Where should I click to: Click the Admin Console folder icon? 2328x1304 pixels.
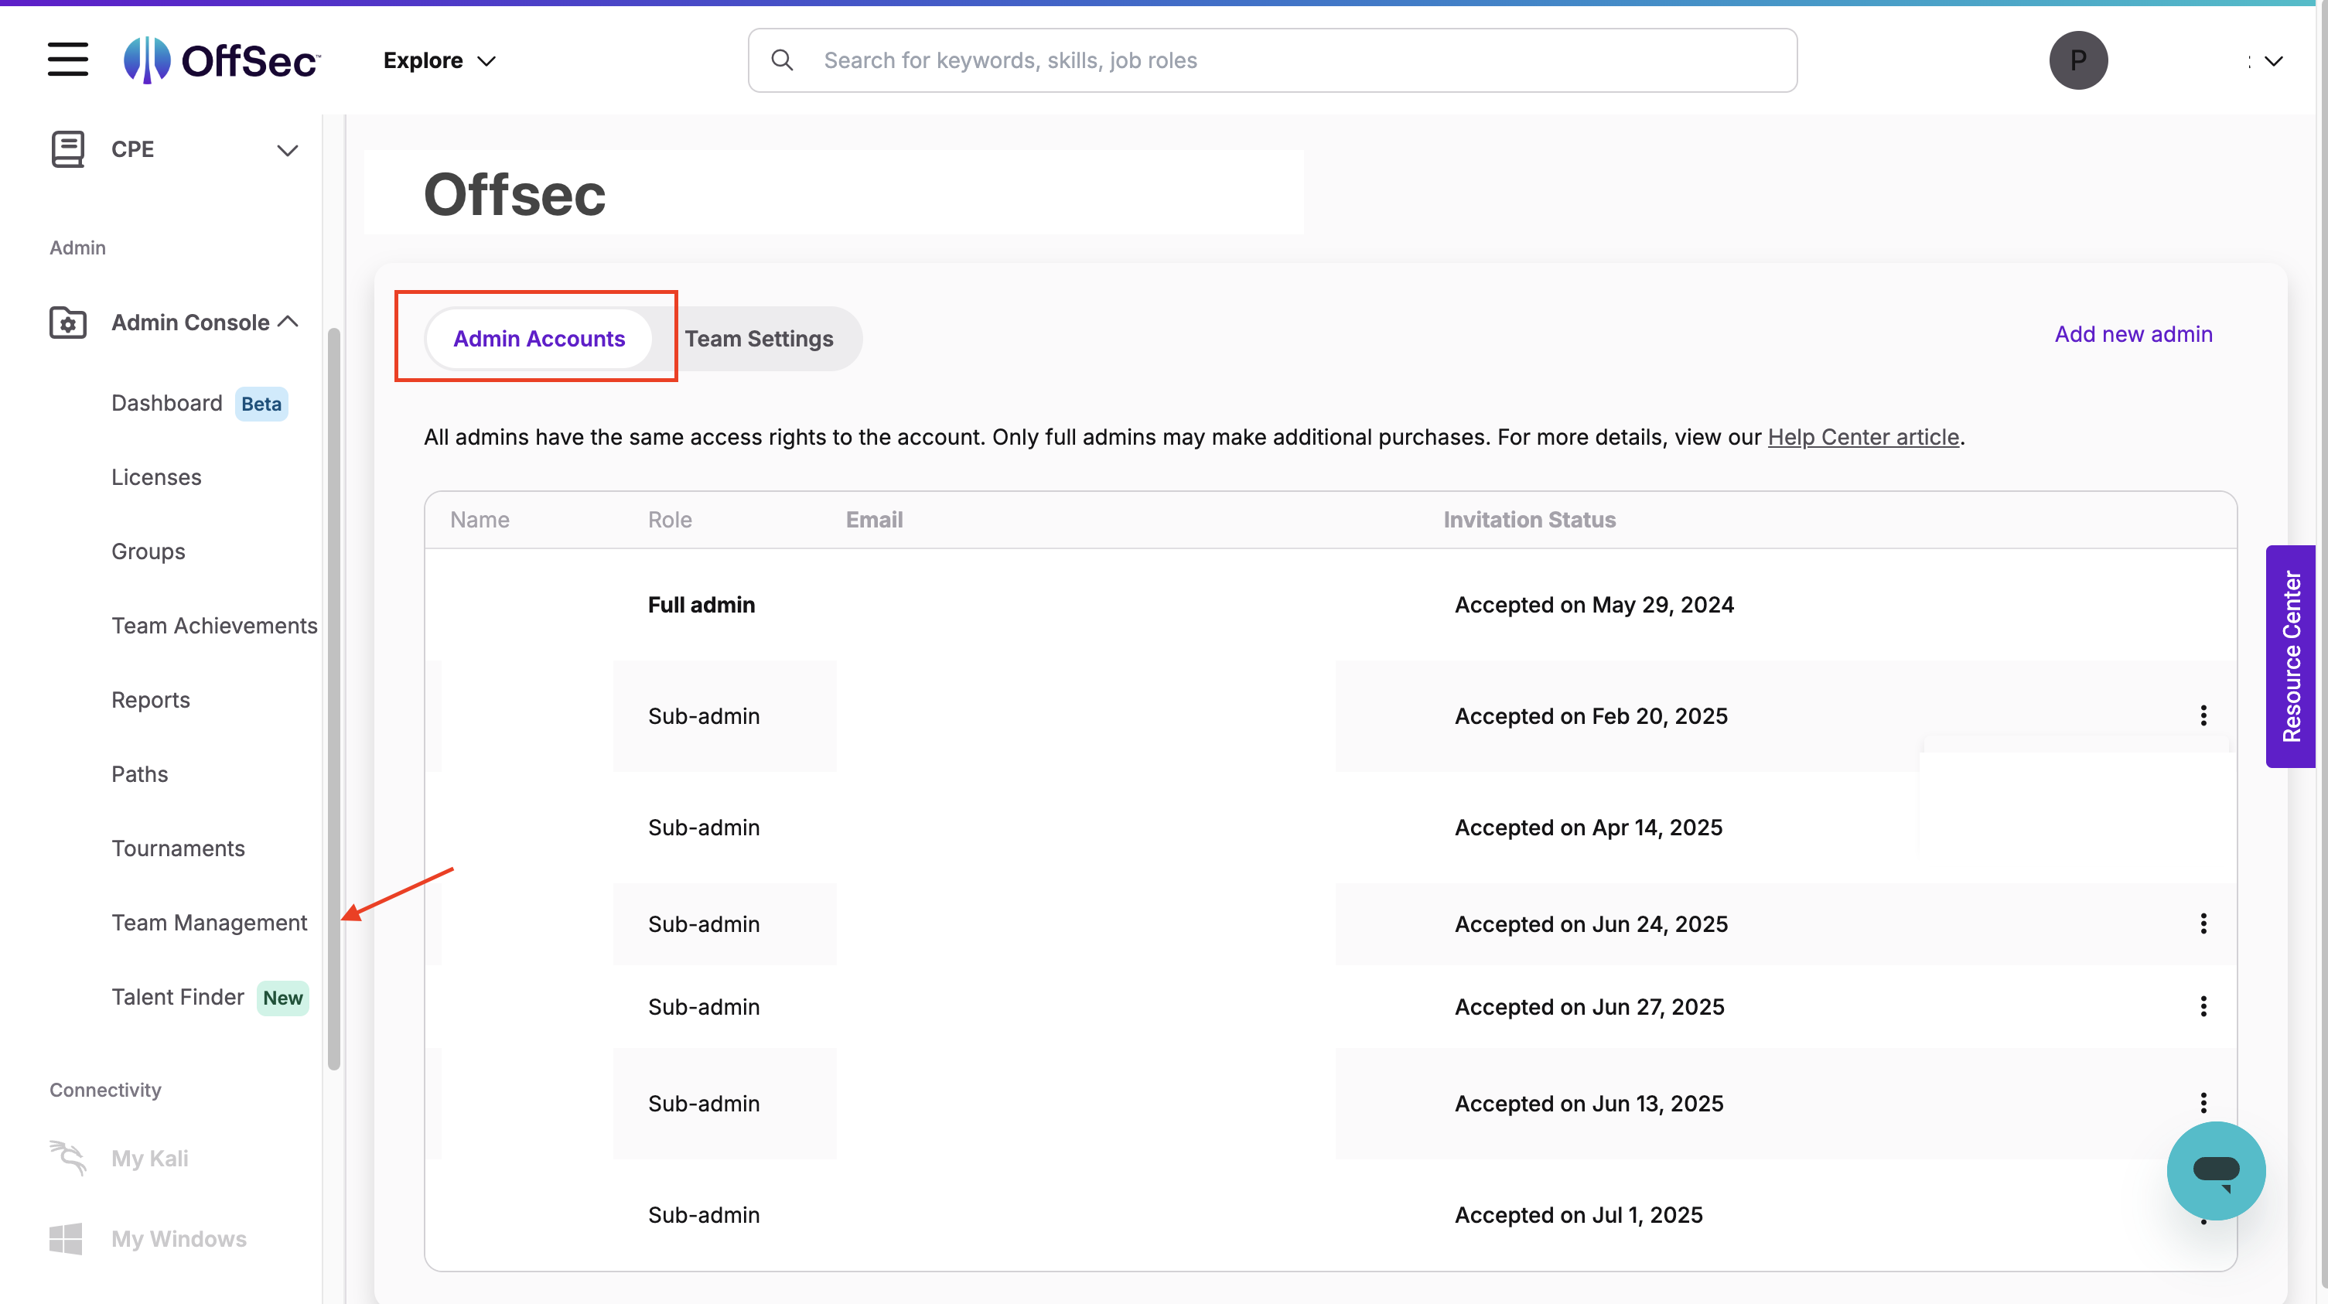click(68, 323)
